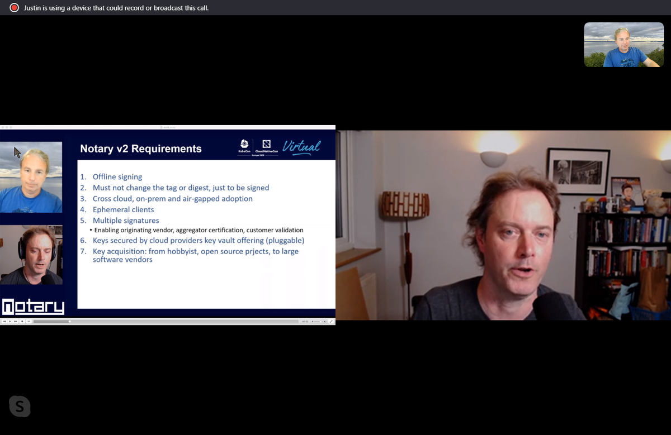The width and height of the screenshot is (671, 435).
Task: Click the time display in player bar
Action: pyautogui.click(x=305, y=321)
